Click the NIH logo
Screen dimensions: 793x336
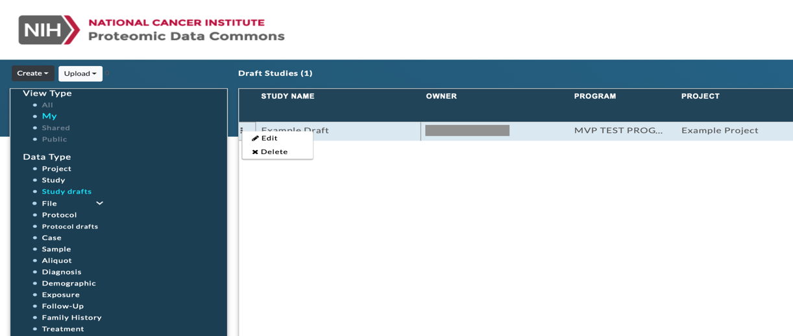(49, 30)
